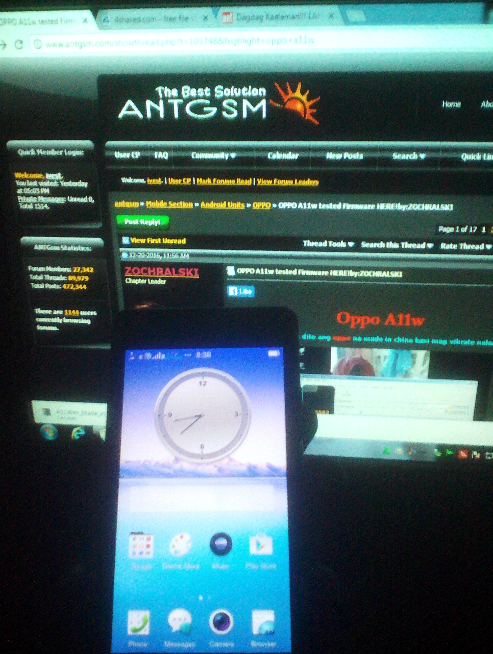Screen dimensions: 493x654
Task: Click the post status icon beside 12-20-2016 date
Action: (x=125, y=255)
